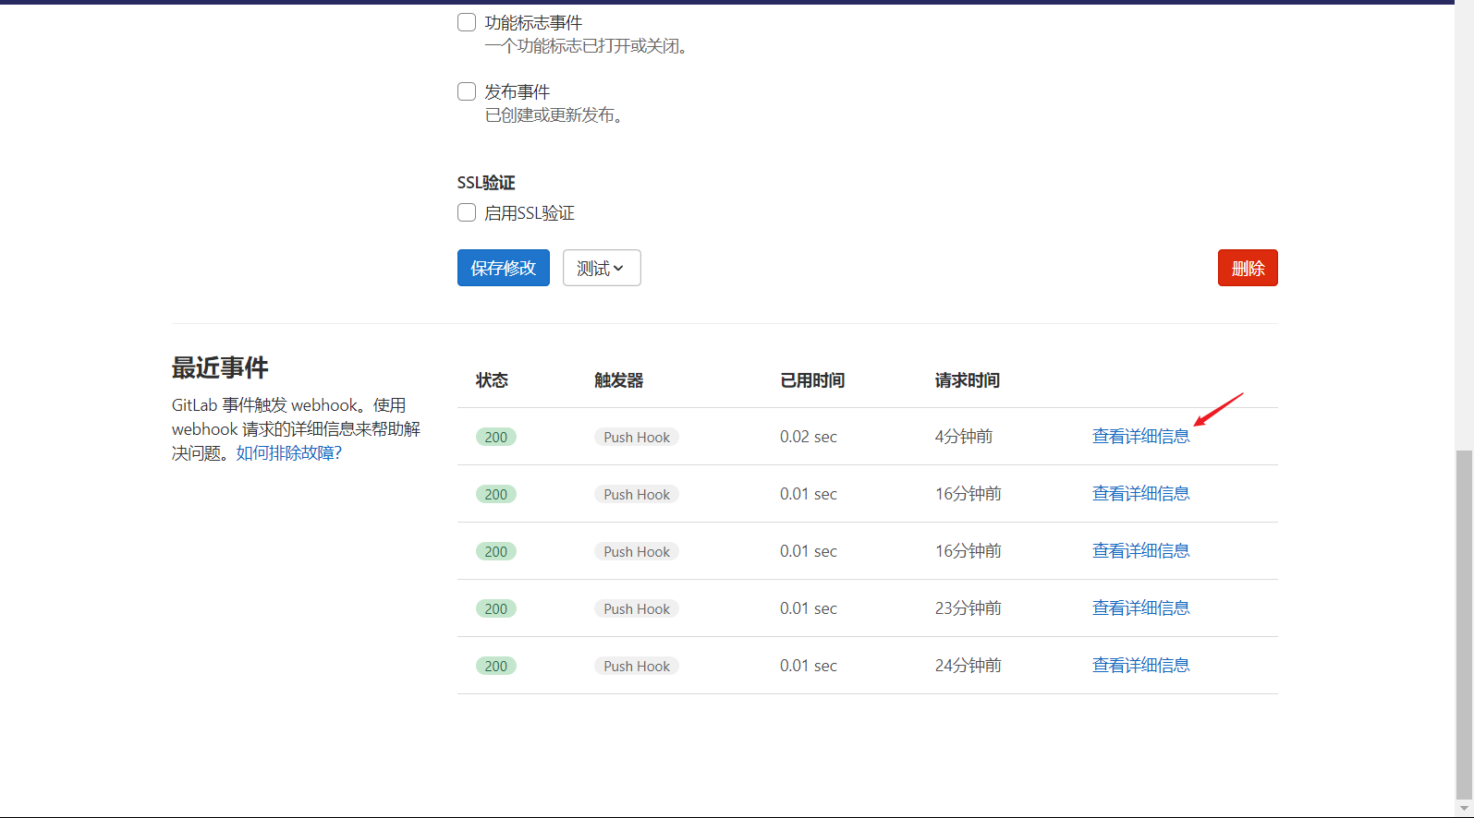Viewport: 1474px width, 818px height.
Task: Click the 24分钟前 request time
Action: [968, 666]
